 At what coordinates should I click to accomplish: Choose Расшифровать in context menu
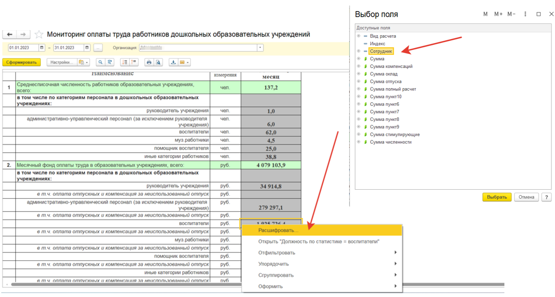pyautogui.click(x=279, y=230)
